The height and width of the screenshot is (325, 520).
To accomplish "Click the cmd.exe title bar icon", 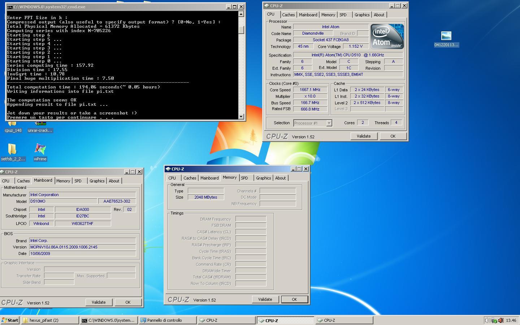I will point(10,7).
